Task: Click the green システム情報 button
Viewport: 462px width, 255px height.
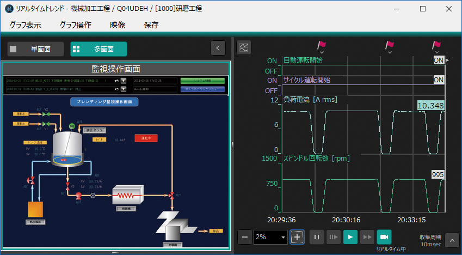Action: click(x=202, y=81)
